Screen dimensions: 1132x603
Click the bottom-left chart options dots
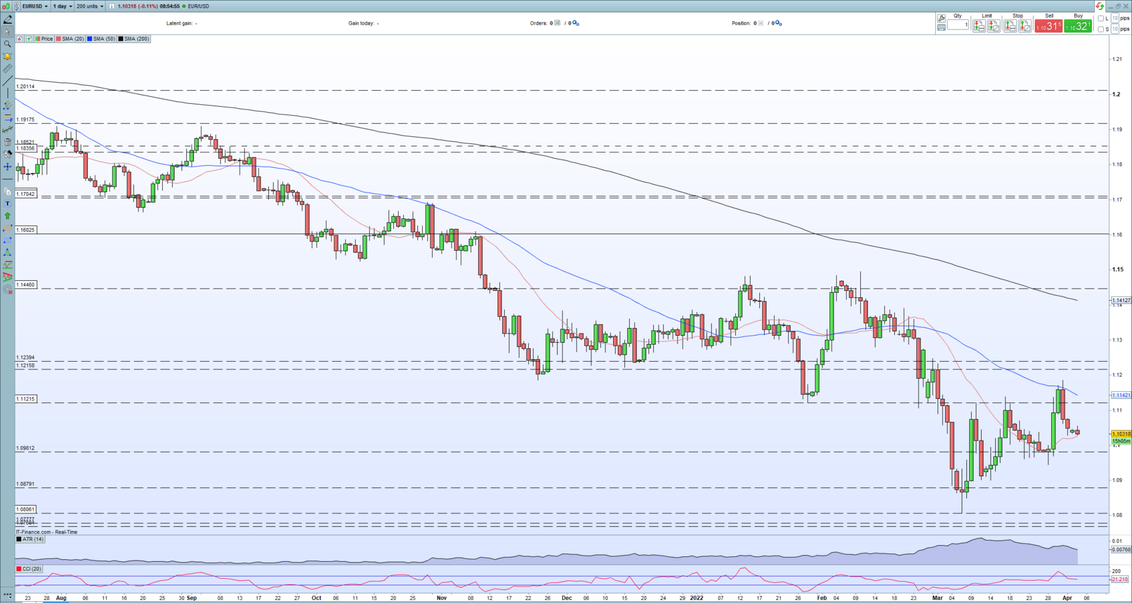(x=8, y=595)
